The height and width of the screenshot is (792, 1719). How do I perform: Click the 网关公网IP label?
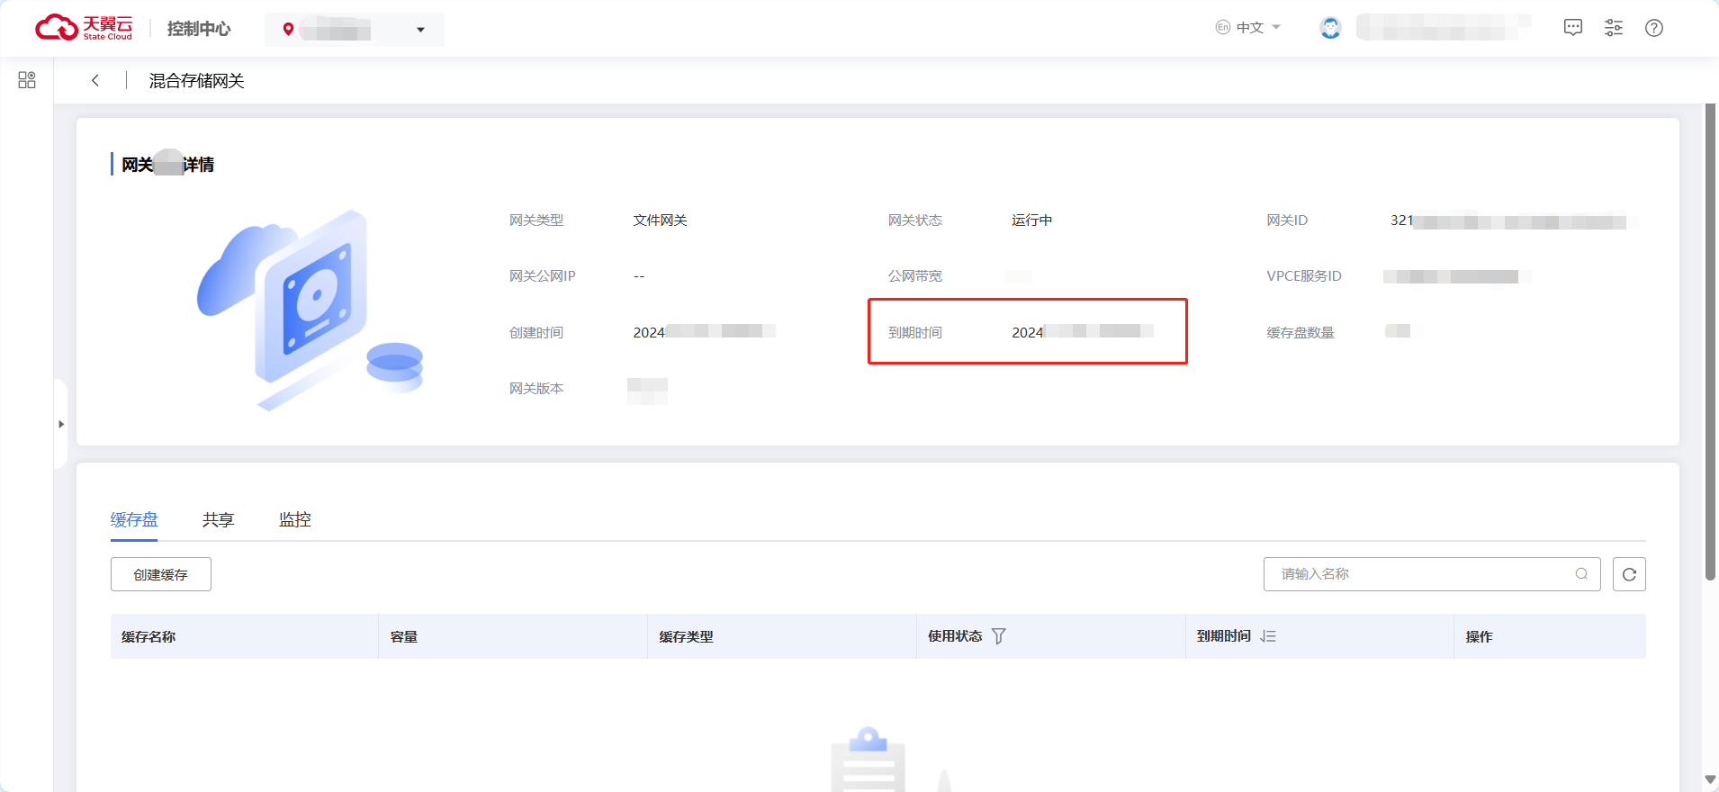tap(542, 276)
